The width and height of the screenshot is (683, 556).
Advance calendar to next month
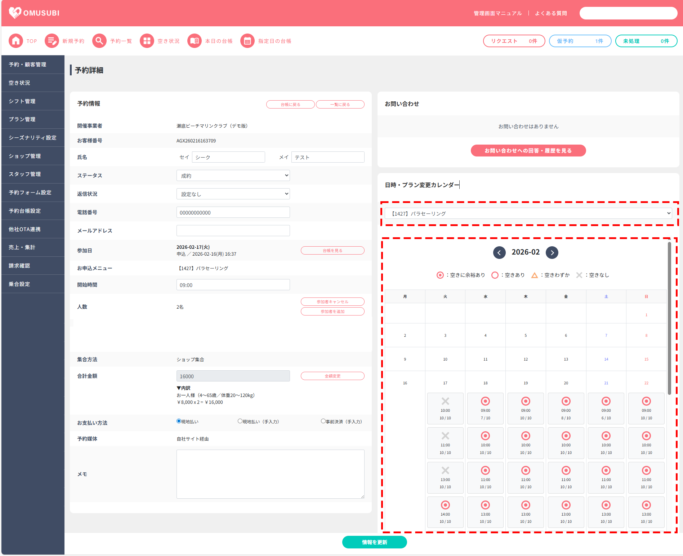(x=552, y=252)
